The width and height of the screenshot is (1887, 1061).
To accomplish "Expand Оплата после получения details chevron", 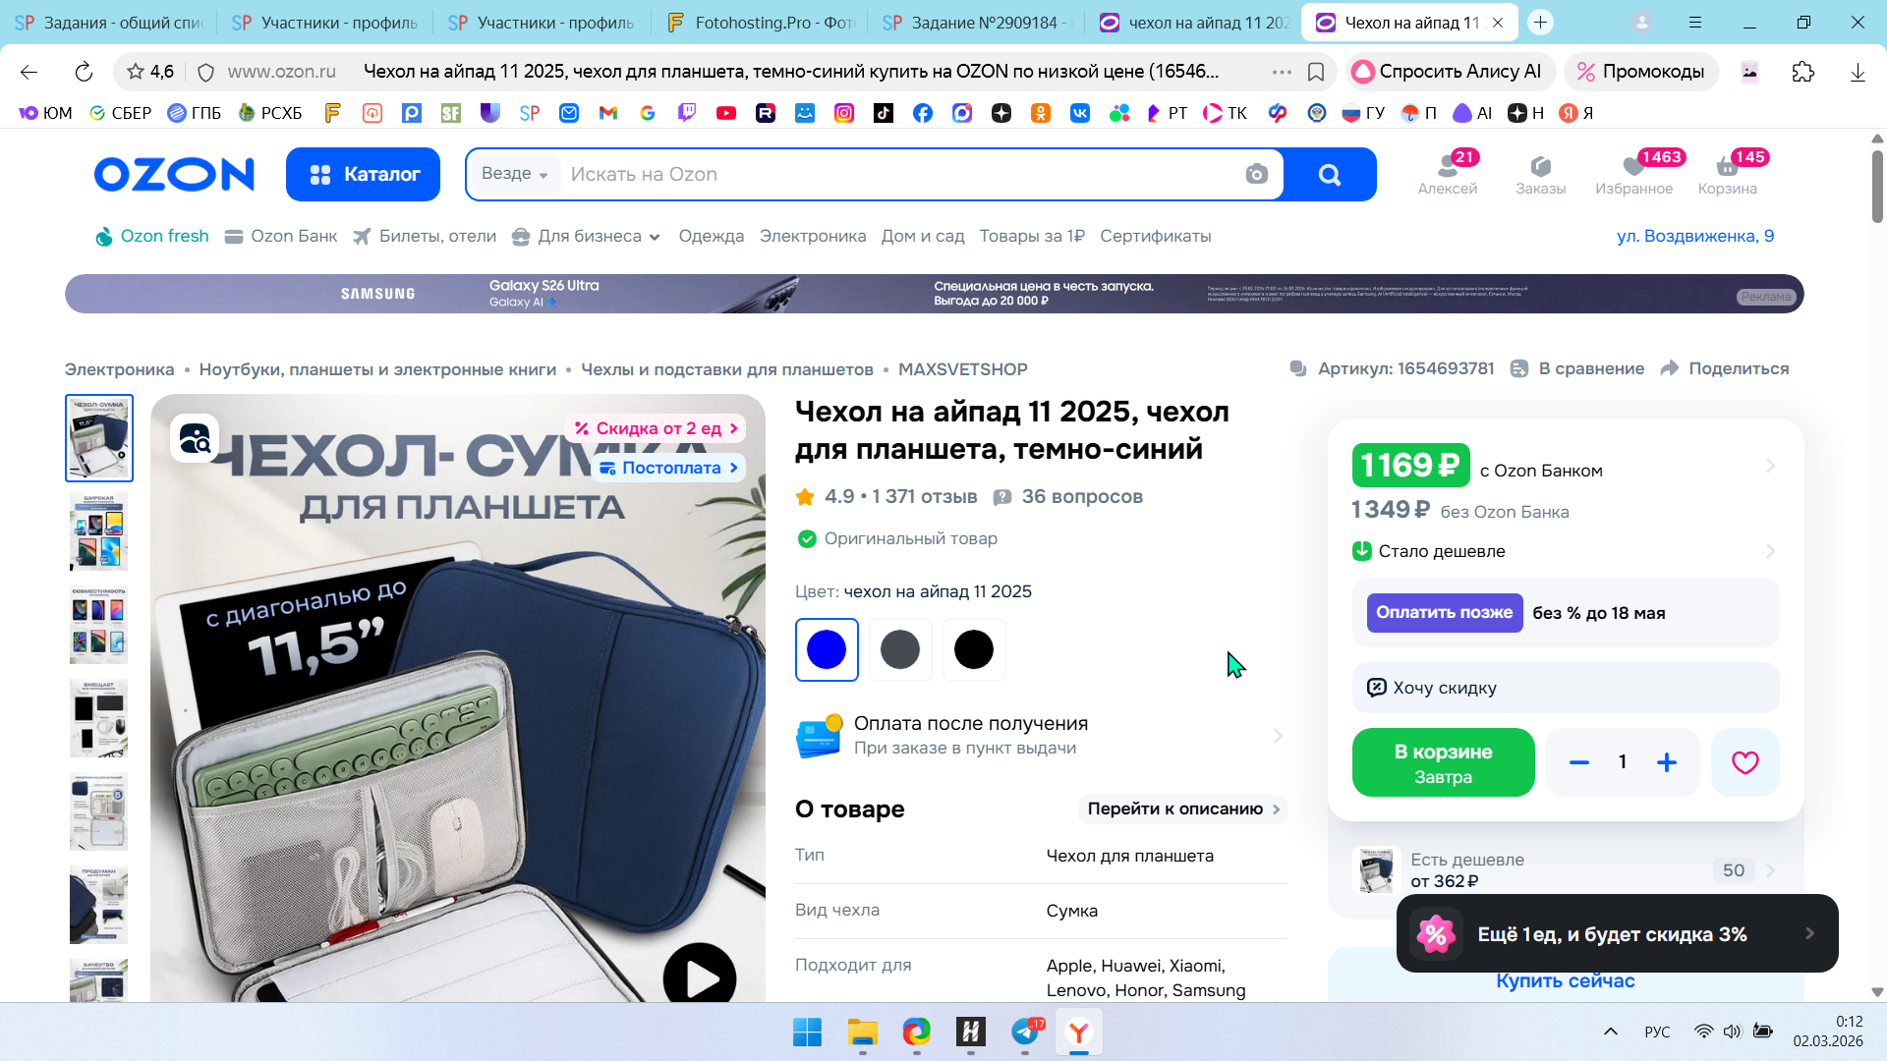I will tap(1278, 736).
